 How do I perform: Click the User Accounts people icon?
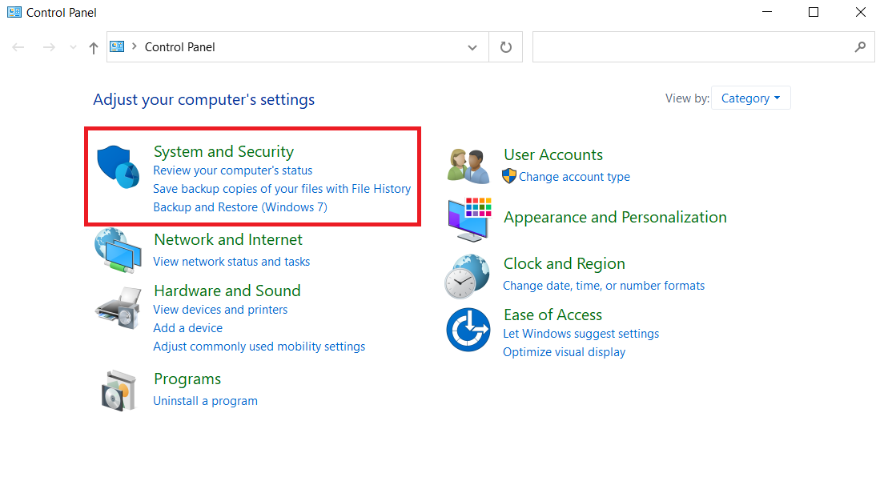click(x=468, y=162)
